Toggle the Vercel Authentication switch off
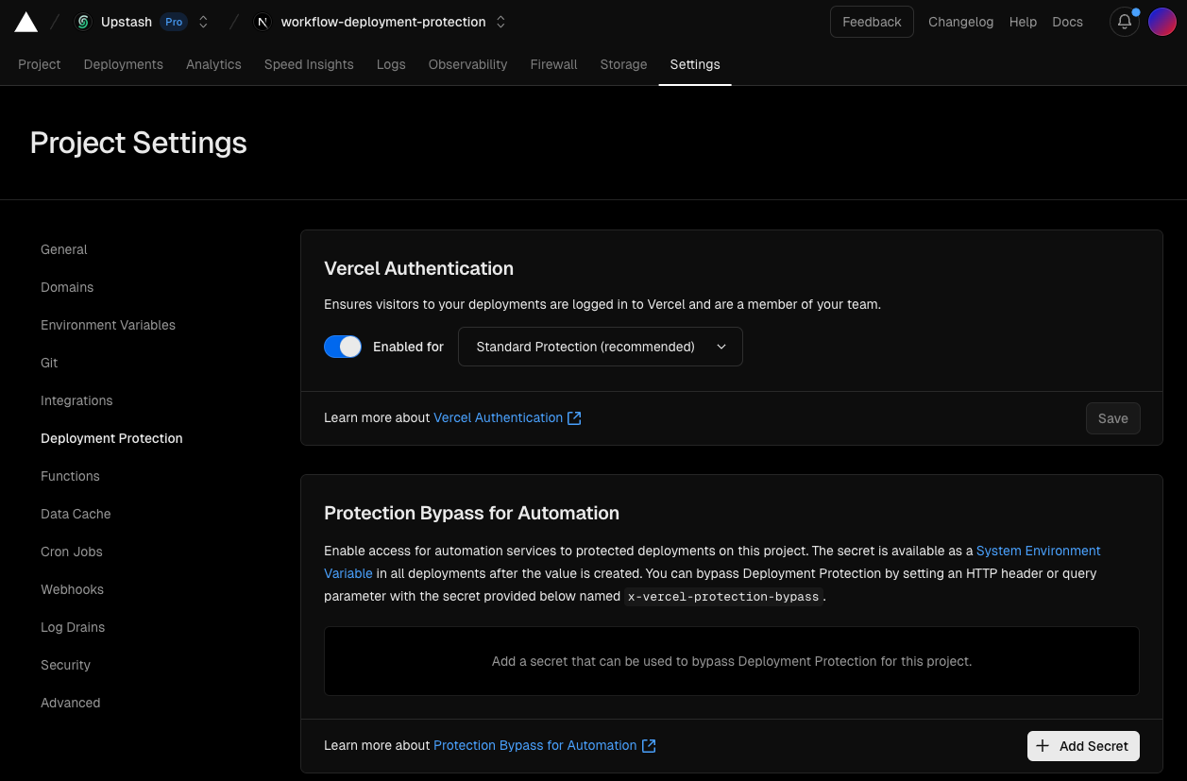 click(x=343, y=347)
